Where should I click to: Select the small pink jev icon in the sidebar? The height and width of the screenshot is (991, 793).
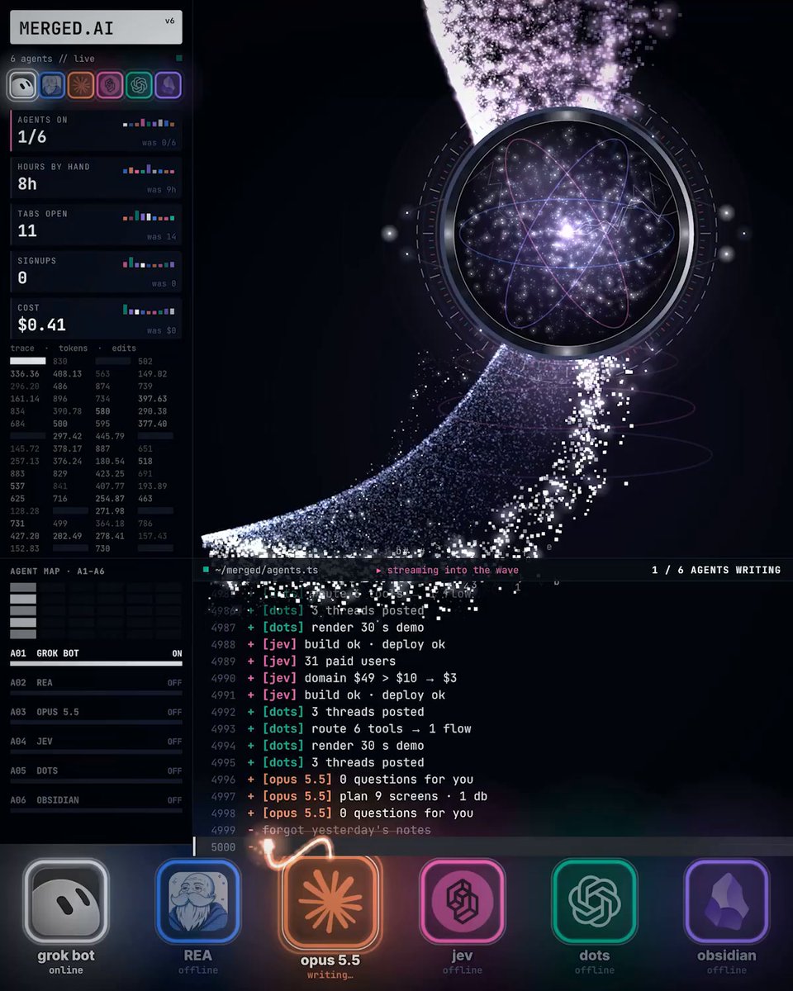tap(110, 85)
